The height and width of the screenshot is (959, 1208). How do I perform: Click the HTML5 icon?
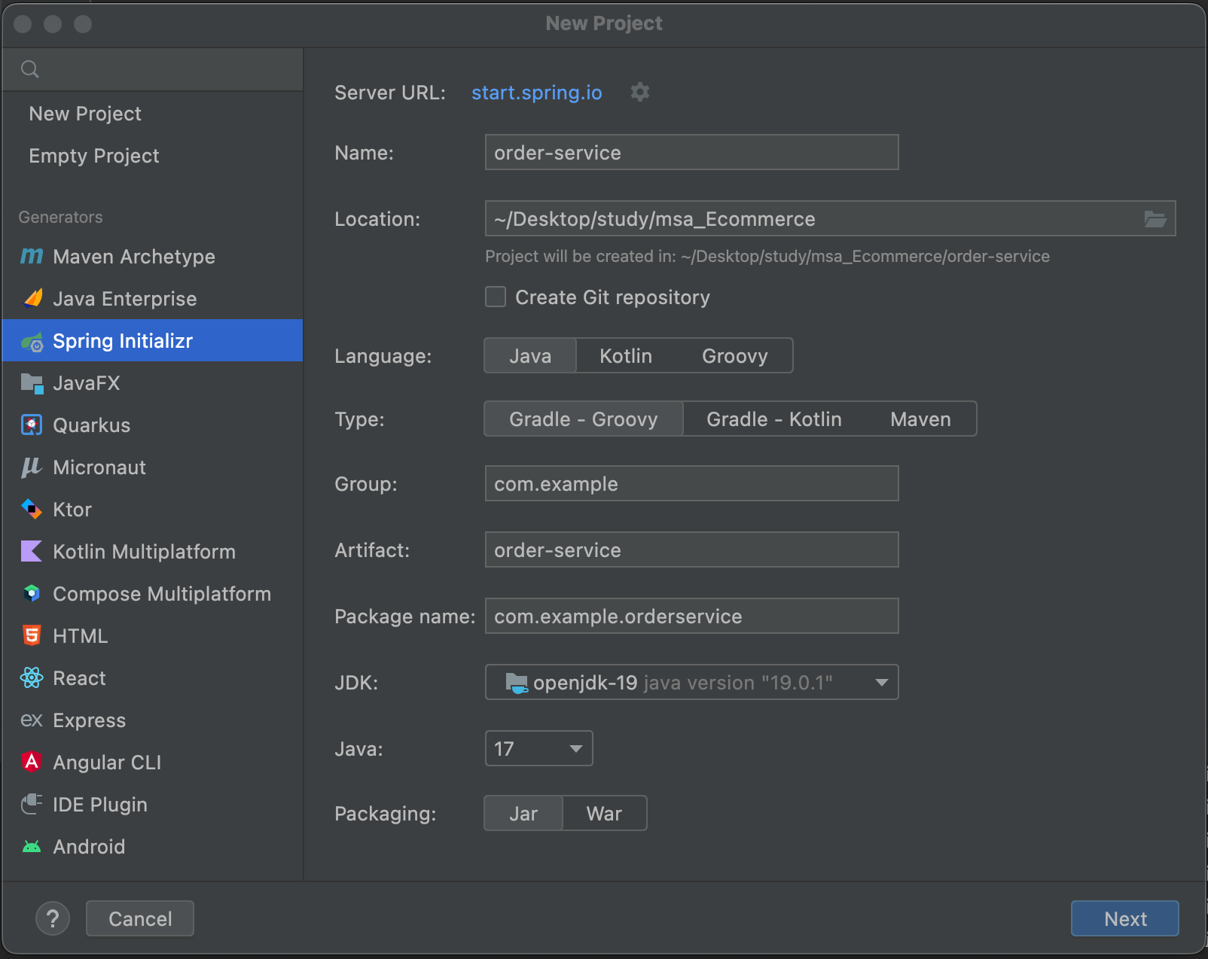click(x=32, y=636)
